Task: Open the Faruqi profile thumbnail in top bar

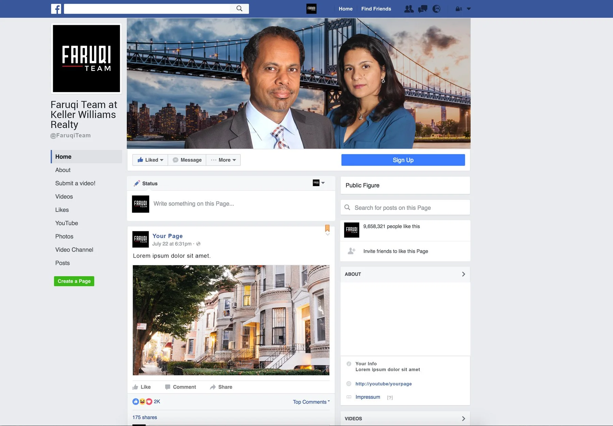Action: point(312,9)
